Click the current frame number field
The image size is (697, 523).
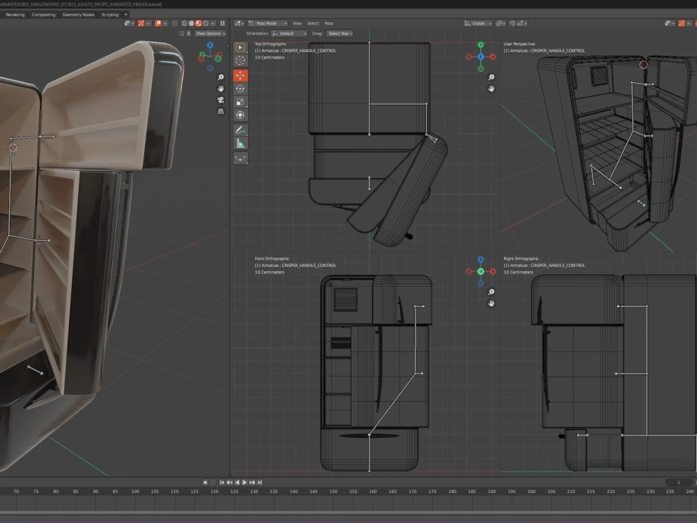click(678, 482)
